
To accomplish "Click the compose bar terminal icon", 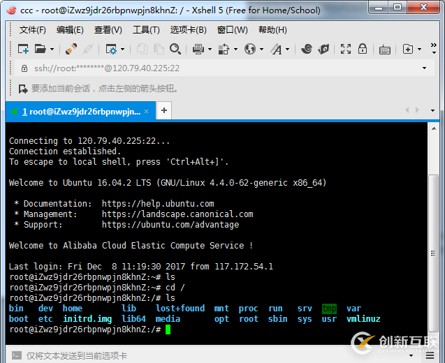I will pyautogui.click(x=17, y=355).
